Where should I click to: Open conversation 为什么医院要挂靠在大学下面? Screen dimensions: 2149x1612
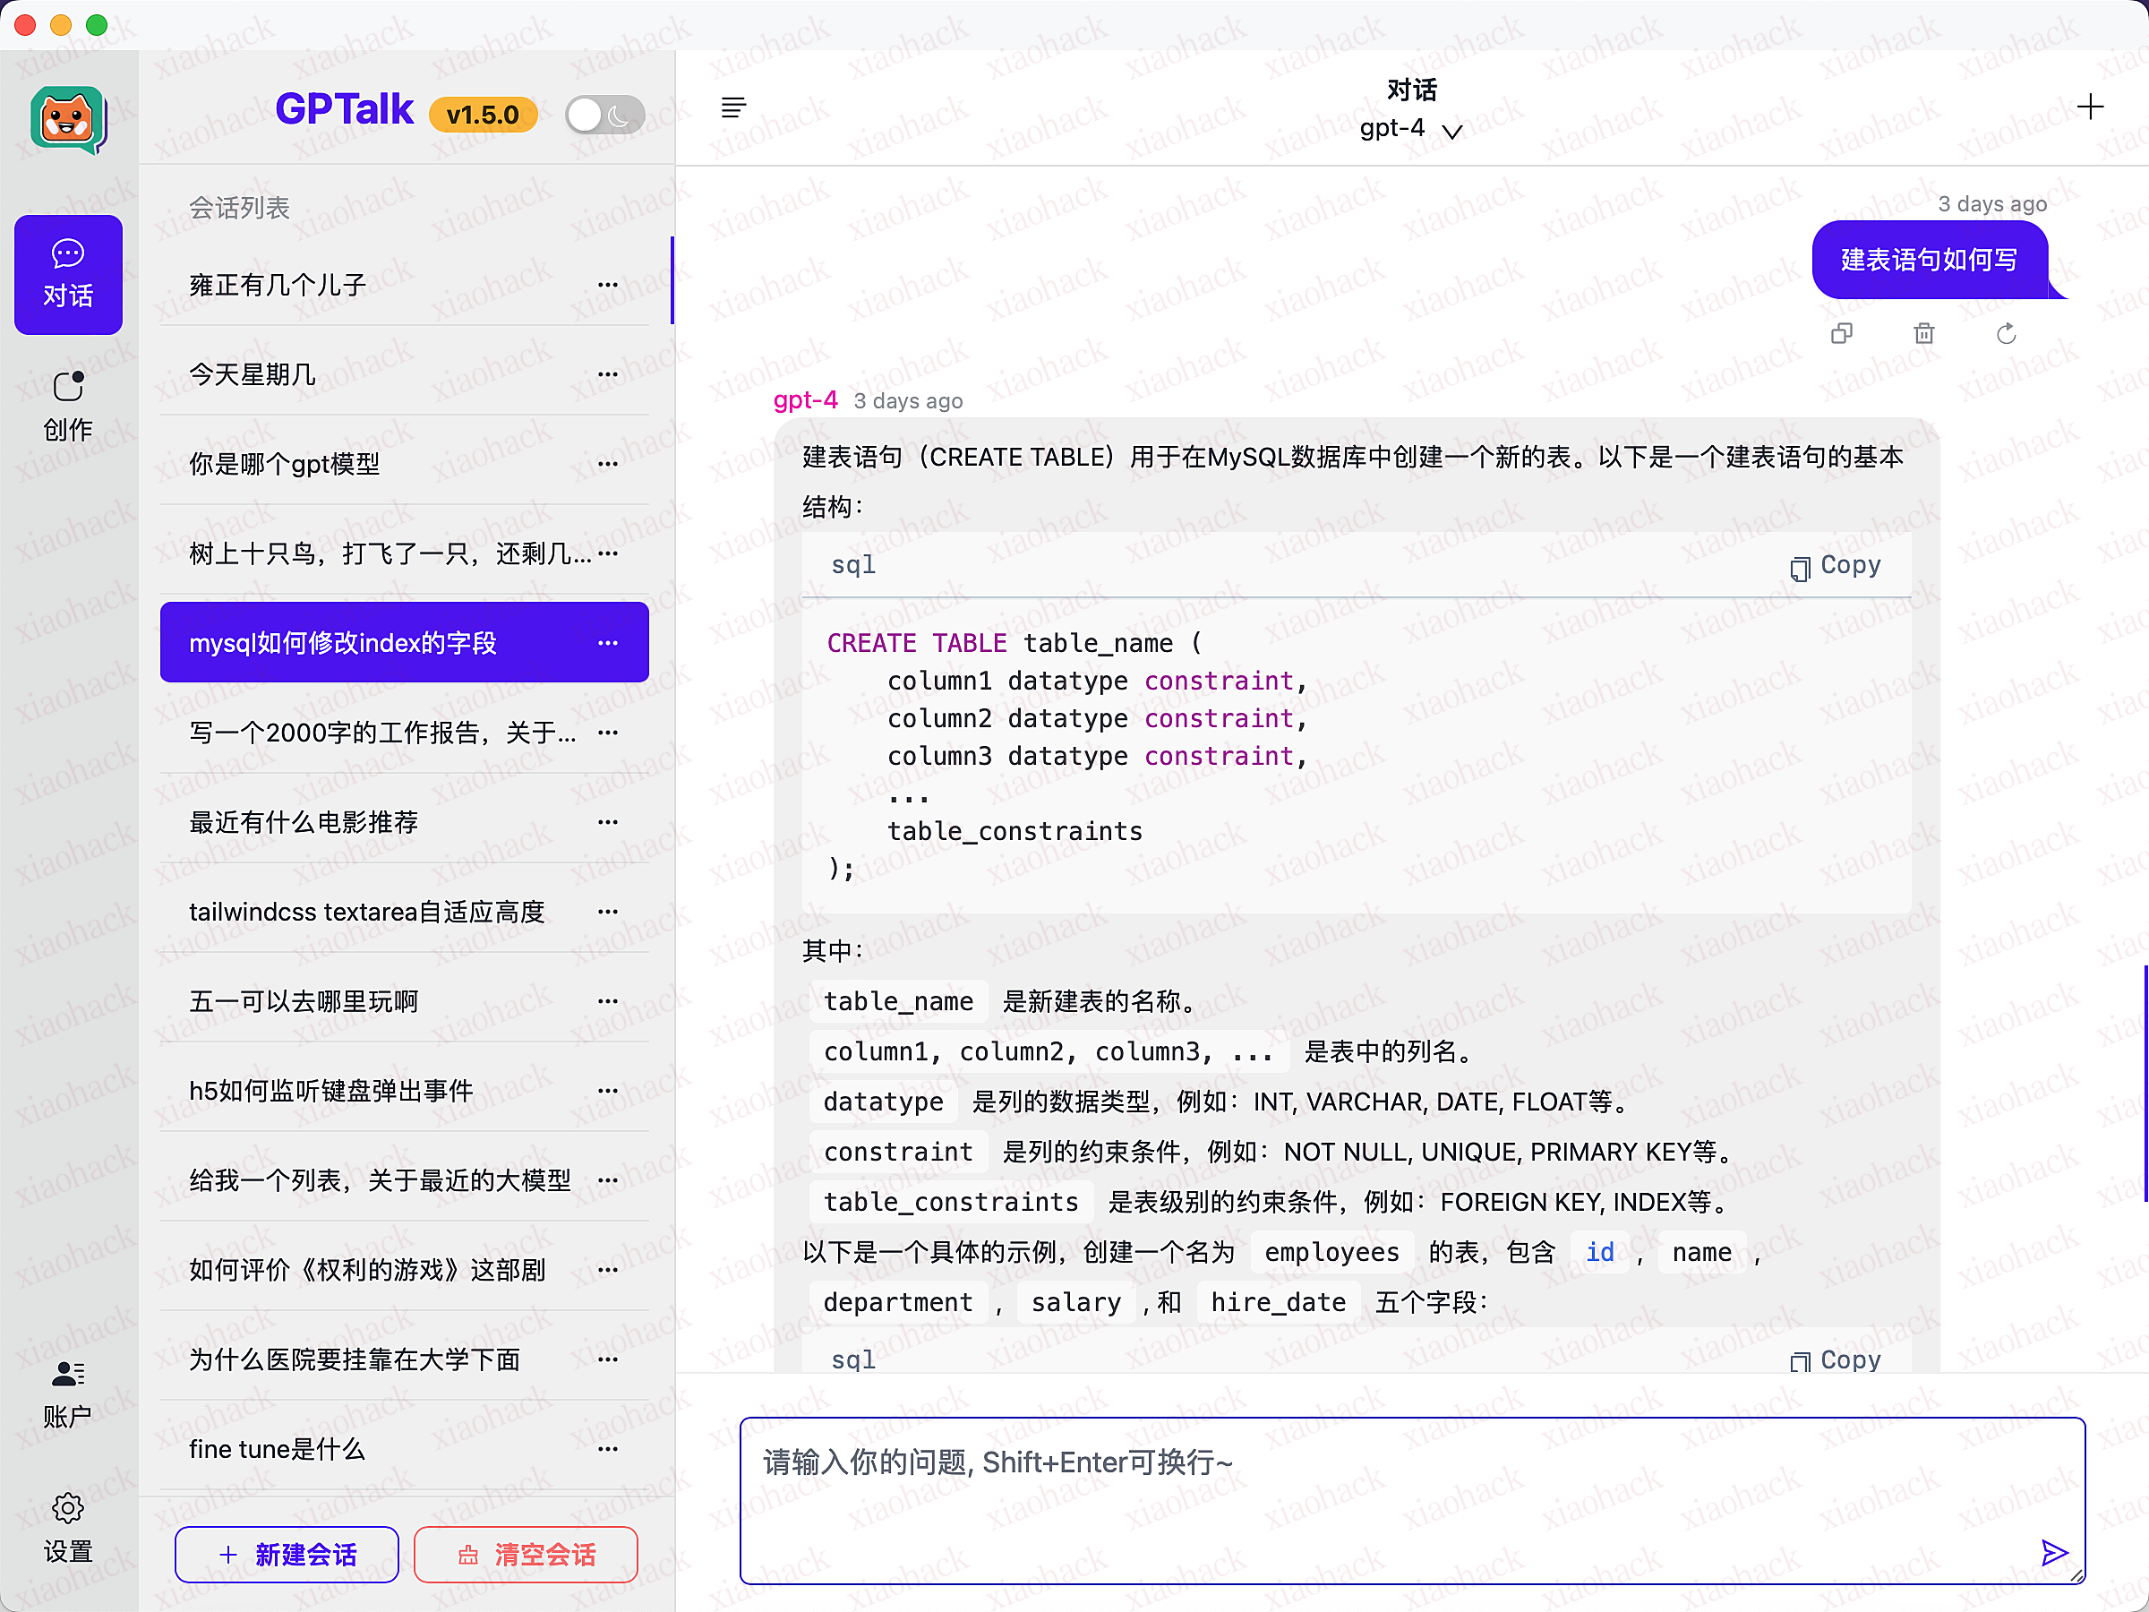tap(404, 1359)
